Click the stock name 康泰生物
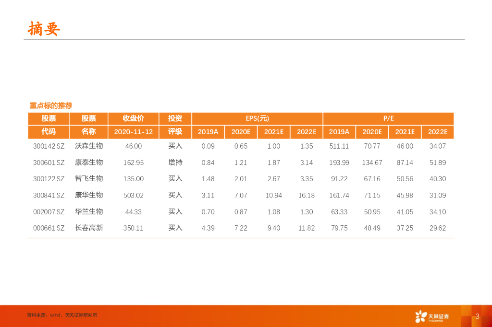This screenshot has width=492, height=327. [89, 162]
